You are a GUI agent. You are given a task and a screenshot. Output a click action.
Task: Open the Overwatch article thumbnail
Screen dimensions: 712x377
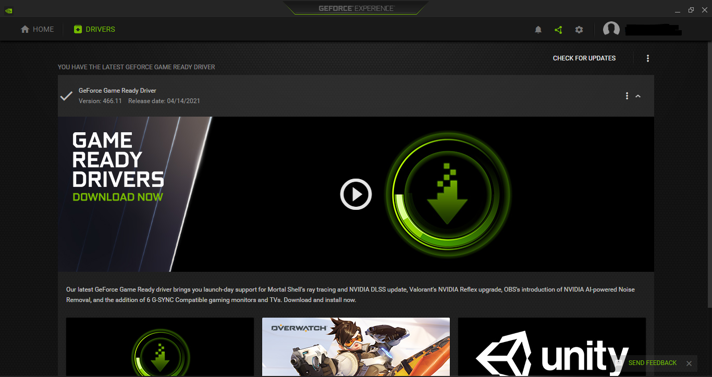(x=356, y=347)
